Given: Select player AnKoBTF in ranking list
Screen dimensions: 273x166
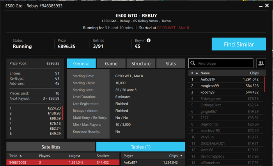Looking at the screenshot, I should (226, 79).
